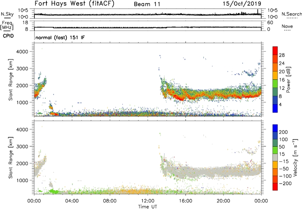
Task: Pick the yellow-orange 16–20 dB Power colorbar segment
Action: pyautogui.click(x=275, y=75)
